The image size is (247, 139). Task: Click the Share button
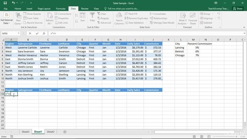(x=238, y=8)
